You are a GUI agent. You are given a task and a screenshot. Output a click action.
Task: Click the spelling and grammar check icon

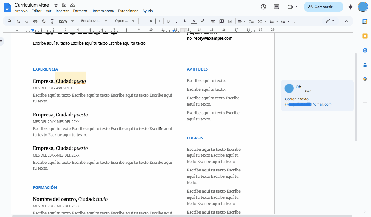(44, 21)
